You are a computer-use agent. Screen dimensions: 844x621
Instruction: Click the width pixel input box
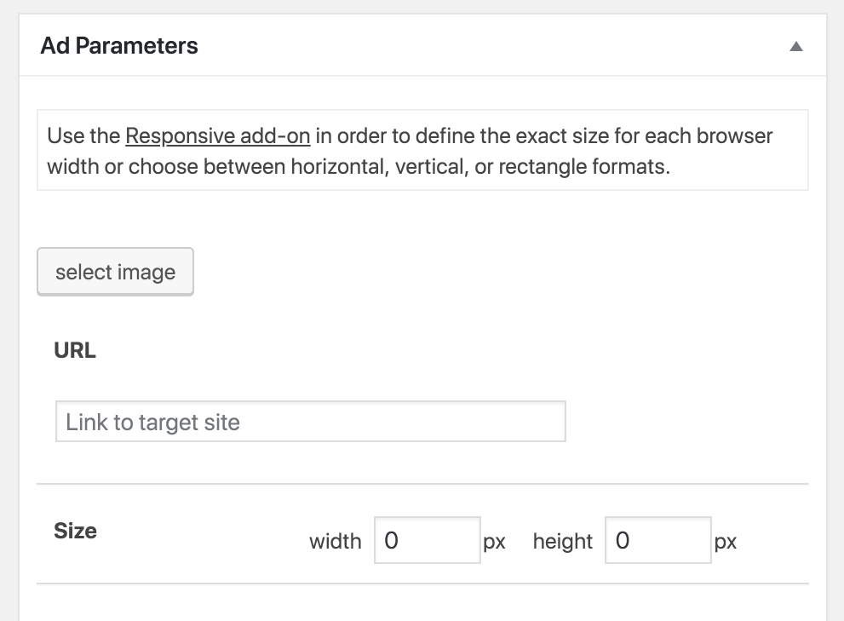(x=427, y=541)
